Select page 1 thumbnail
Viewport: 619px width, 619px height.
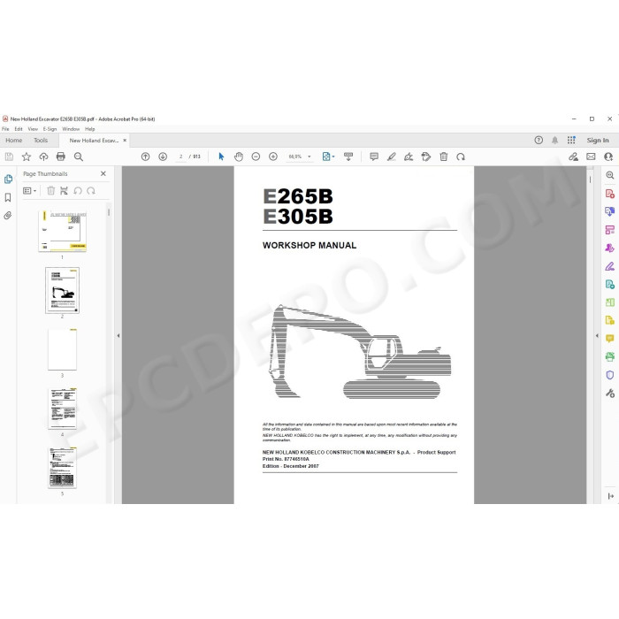[x=63, y=232]
